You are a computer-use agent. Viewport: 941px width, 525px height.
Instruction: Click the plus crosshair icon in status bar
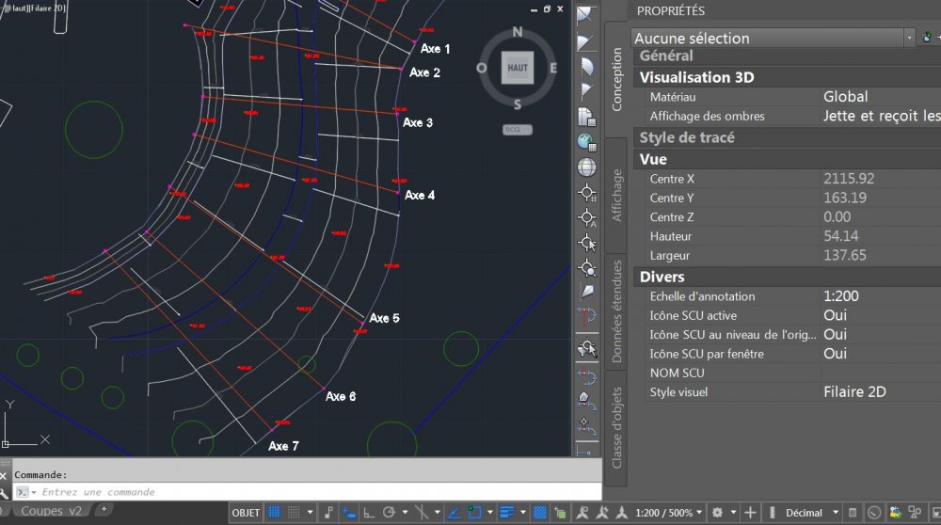pos(750,513)
